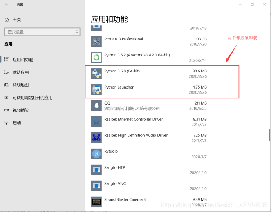Image resolution: width=271 pixels, height=212 pixels.
Task: Click the 1.75 MB size value
Action: (200, 87)
